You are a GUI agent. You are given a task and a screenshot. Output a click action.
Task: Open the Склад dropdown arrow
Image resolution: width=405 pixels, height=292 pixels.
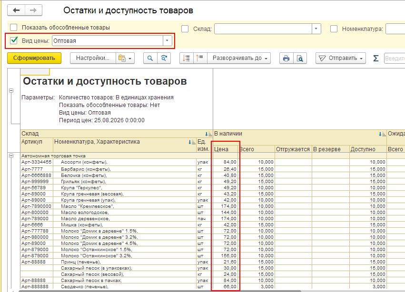coord(316,29)
